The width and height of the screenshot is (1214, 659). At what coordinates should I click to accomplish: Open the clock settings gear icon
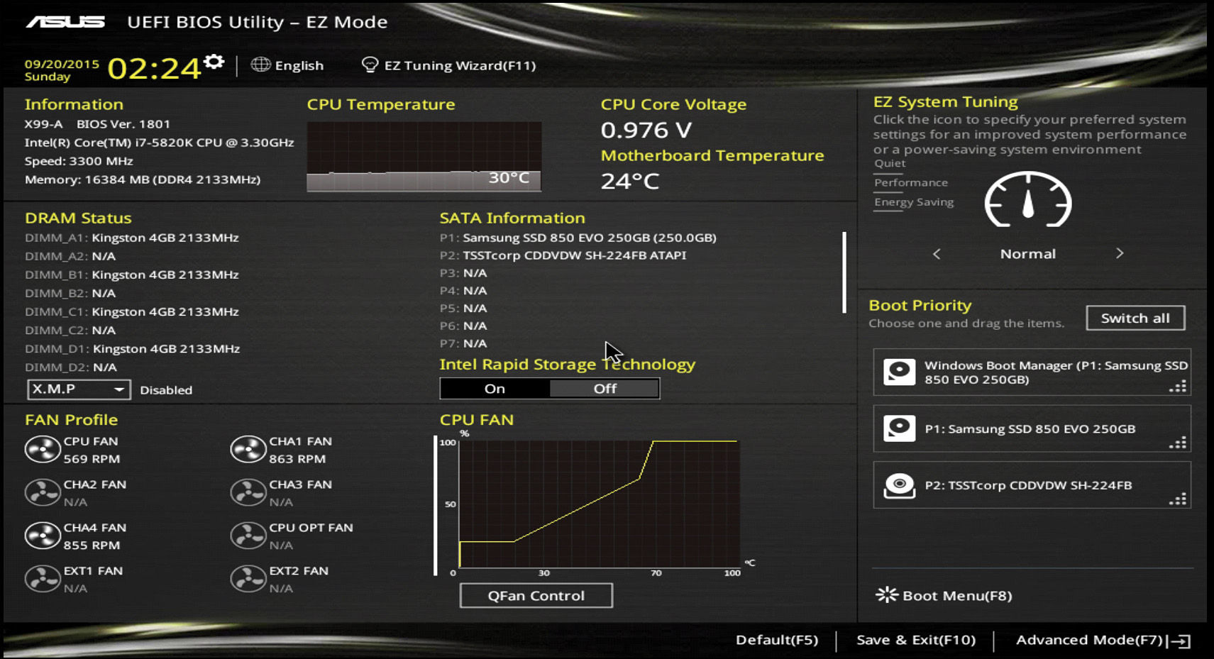coord(214,62)
